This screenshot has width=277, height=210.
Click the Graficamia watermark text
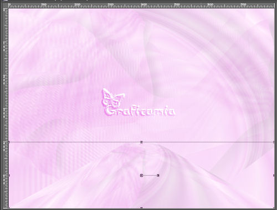pyautogui.click(x=140, y=111)
